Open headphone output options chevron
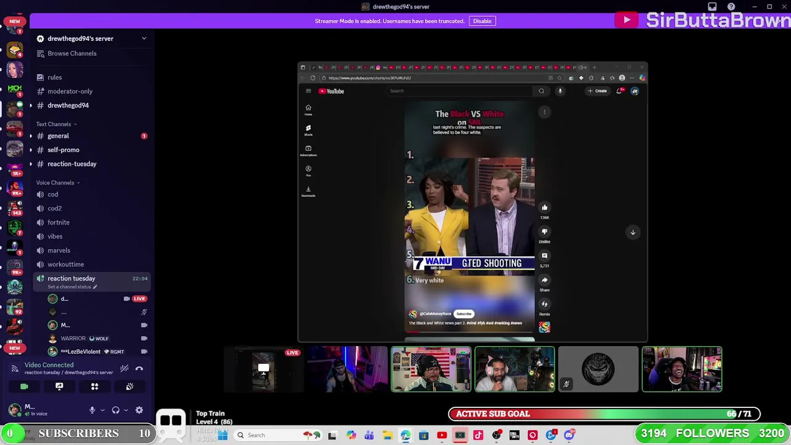The image size is (791, 445). 126,410
